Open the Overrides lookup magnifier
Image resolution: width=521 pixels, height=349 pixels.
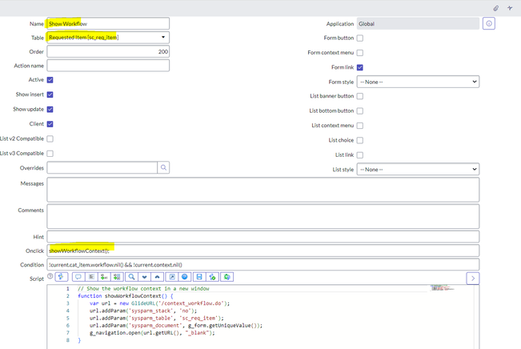[163, 167]
